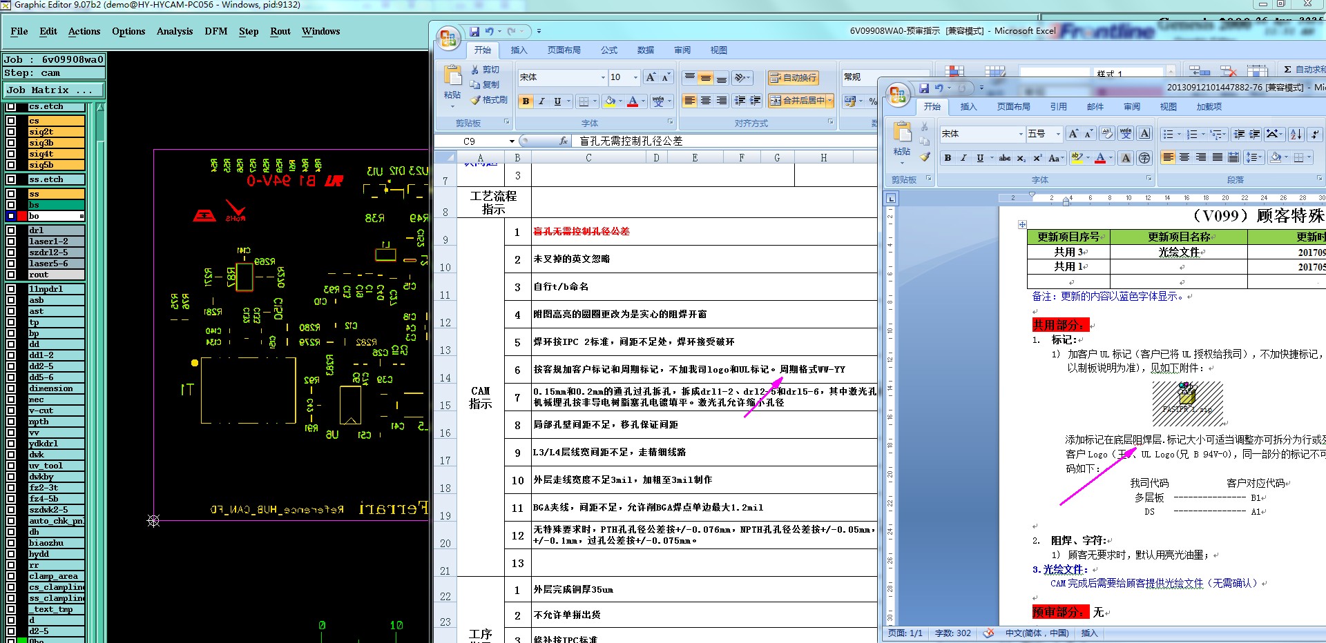
Task: Toggle the cs layer checkbox
Action: [x=10, y=121]
